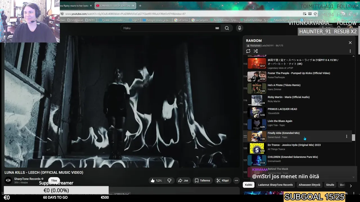Like the video (1,2 t.)
This screenshot has height=202, width=360.
[156, 180]
